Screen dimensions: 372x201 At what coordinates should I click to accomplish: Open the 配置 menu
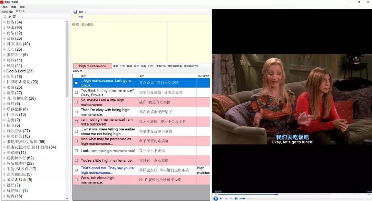pyautogui.click(x=14, y=7)
